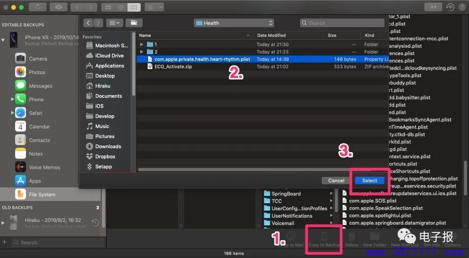Toggle the eye quick look button
The width and height of the screenshot is (469, 258).
[x=59, y=7]
